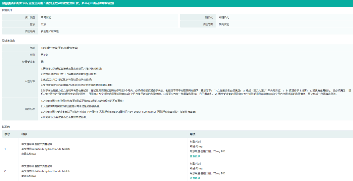Screen dimensions: 353x181
Task: Click the 入选标准 label cell
Action: tap(30, 81)
